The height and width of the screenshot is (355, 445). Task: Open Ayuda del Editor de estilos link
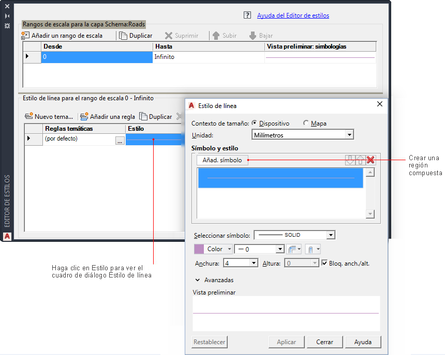(293, 16)
